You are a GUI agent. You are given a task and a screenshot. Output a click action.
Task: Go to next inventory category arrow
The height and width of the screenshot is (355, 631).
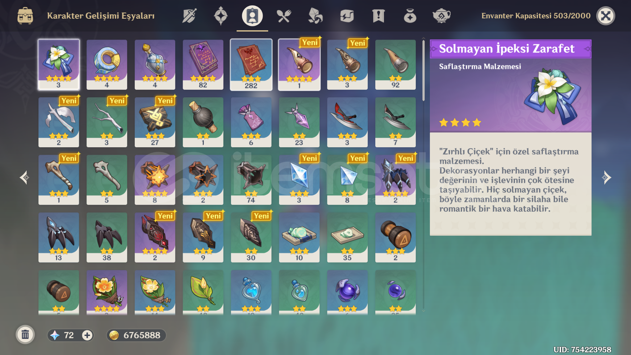(606, 177)
